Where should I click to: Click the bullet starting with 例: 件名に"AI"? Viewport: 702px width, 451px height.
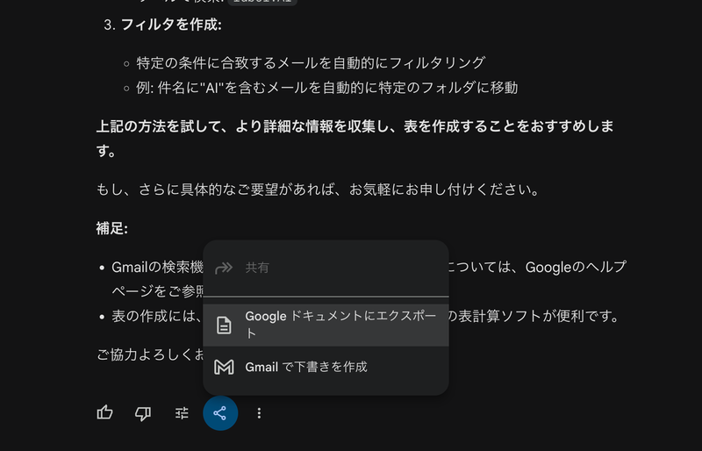326,87
